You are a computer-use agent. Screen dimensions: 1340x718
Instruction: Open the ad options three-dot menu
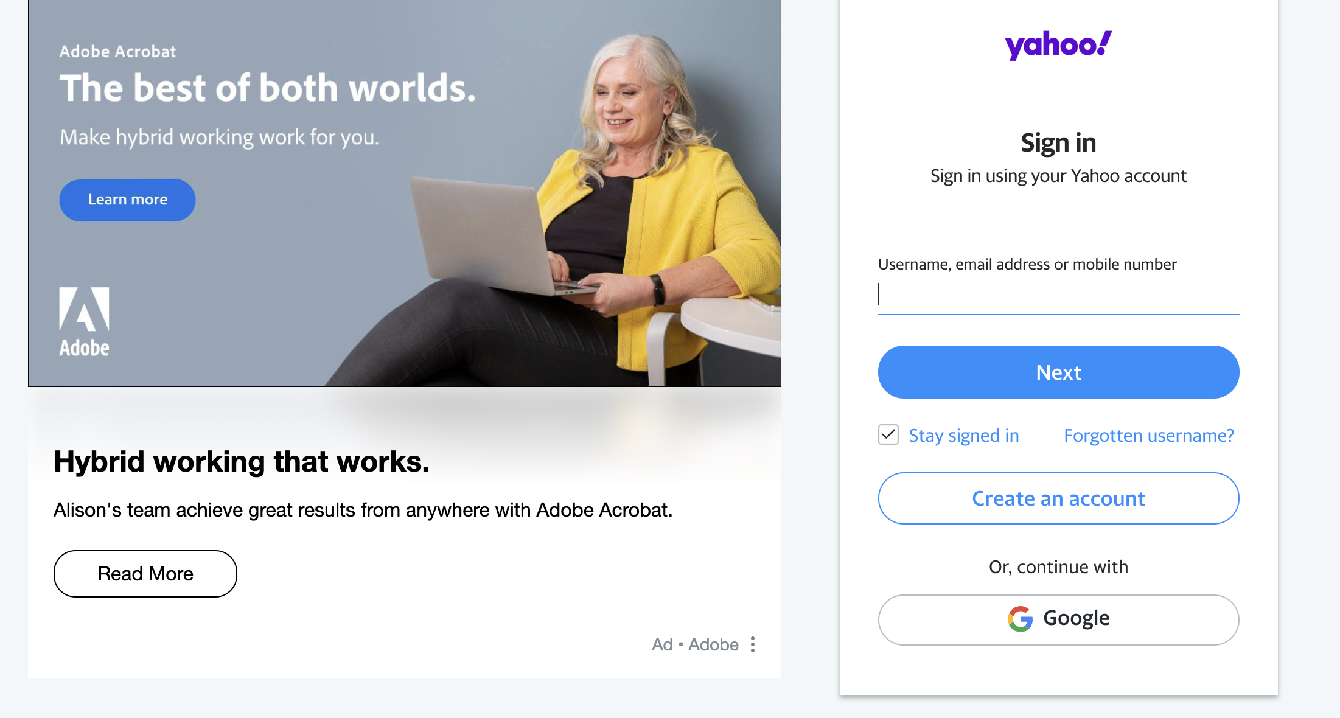click(x=753, y=644)
